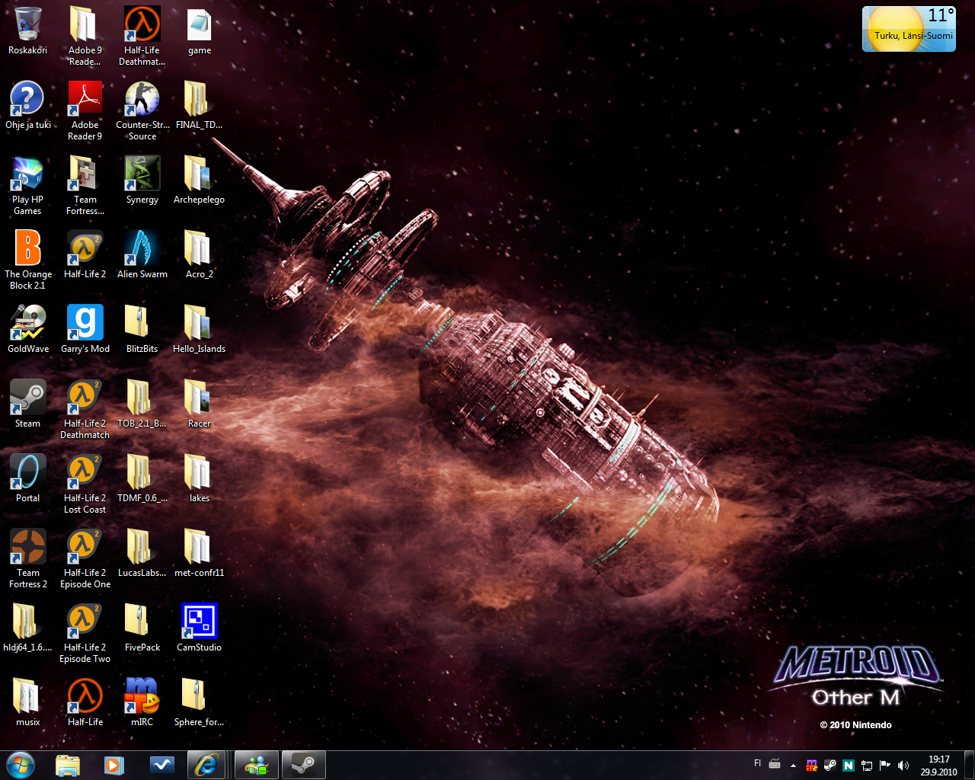This screenshot has width=975, height=780.
Task: Launch the mIRC desktop shortcut
Action: 142,702
